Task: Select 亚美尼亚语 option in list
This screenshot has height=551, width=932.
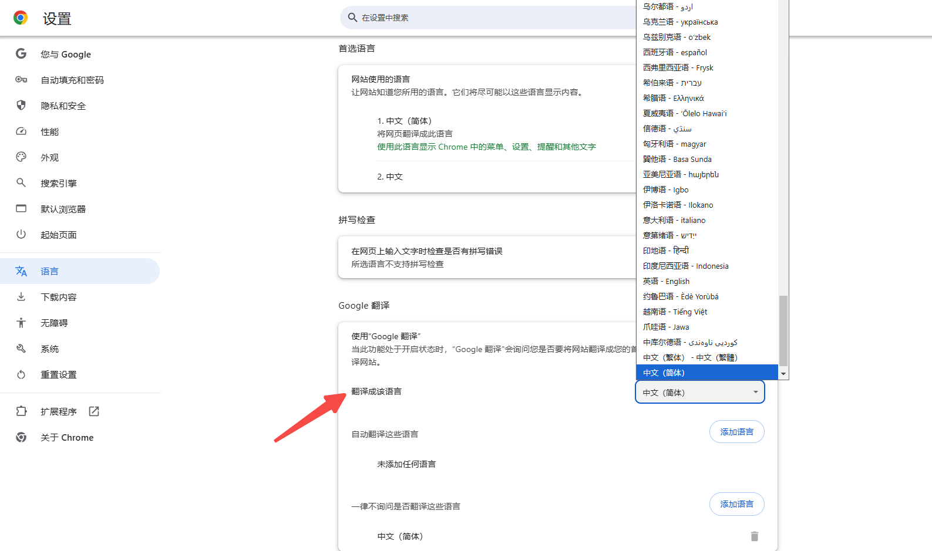Action: [x=707, y=174]
